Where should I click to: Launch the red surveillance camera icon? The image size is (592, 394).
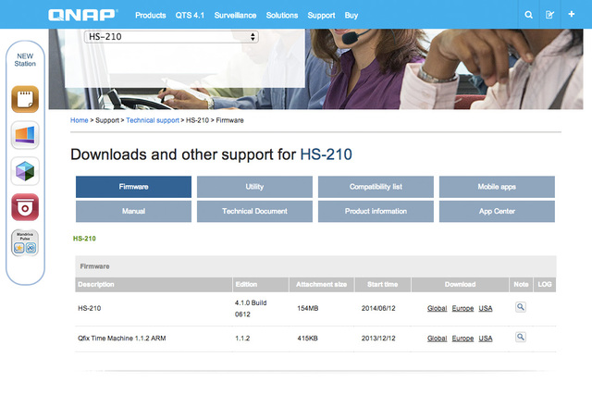[25, 207]
